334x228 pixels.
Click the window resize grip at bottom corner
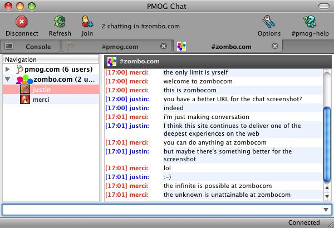point(331,225)
